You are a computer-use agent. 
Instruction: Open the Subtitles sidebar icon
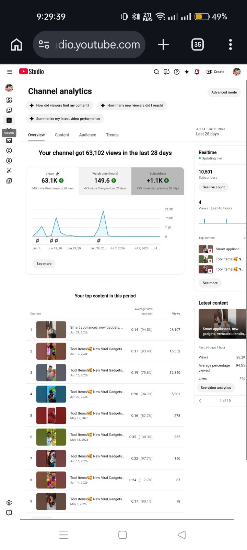9,141
